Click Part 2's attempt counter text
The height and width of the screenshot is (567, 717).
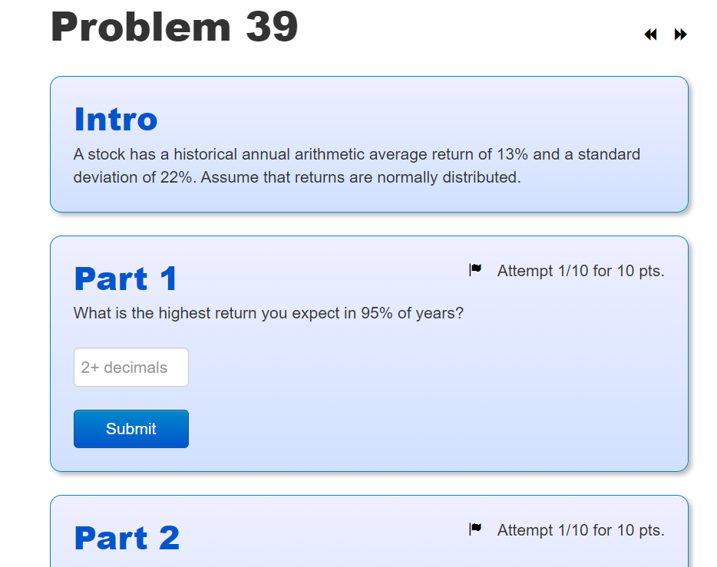tap(580, 529)
